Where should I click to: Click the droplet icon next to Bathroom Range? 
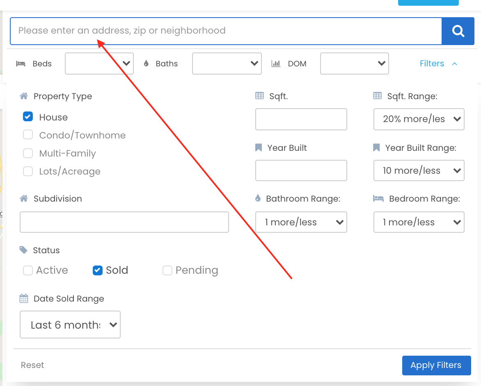pyautogui.click(x=257, y=198)
